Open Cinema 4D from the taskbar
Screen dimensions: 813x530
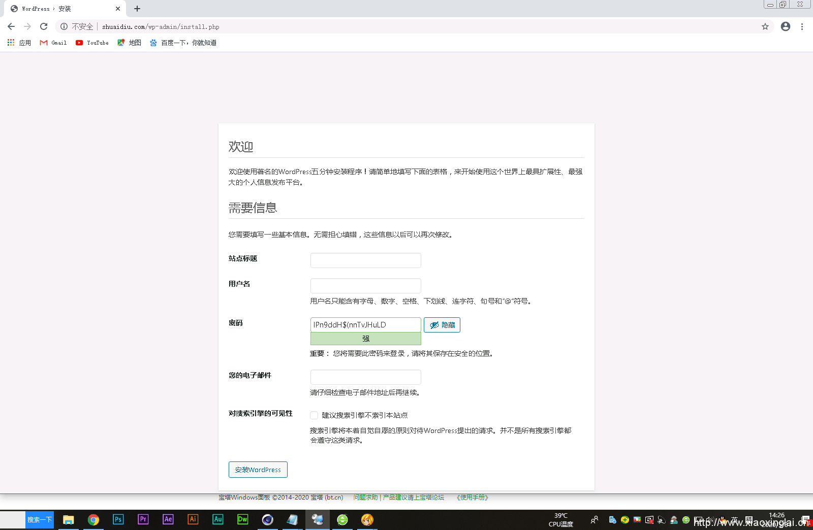pos(268,520)
